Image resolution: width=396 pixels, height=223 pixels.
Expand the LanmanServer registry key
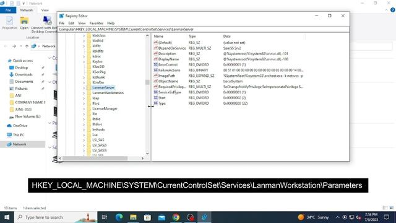[84, 88]
